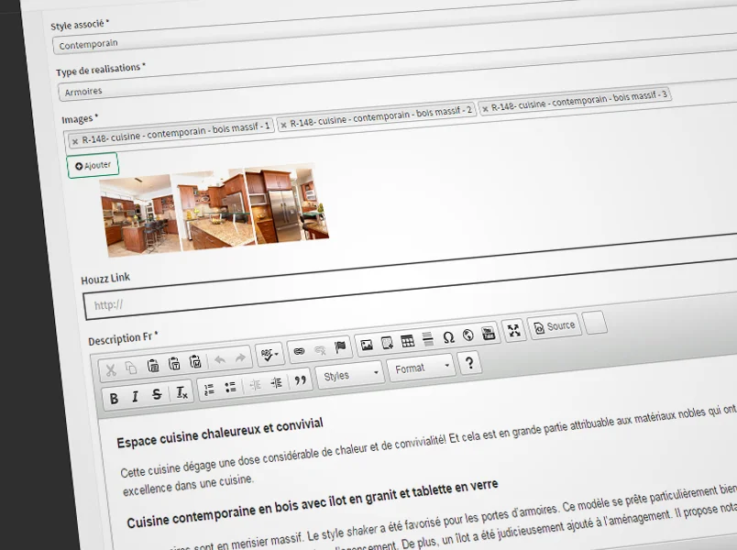Click the Copy icon in editor toolbar
Image resolution: width=737 pixels, height=550 pixels.
[x=131, y=368]
